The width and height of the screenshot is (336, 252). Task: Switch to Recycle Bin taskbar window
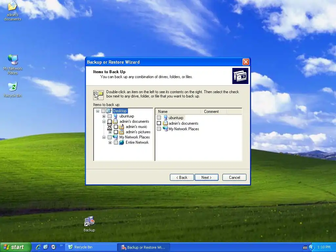pos(91,247)
